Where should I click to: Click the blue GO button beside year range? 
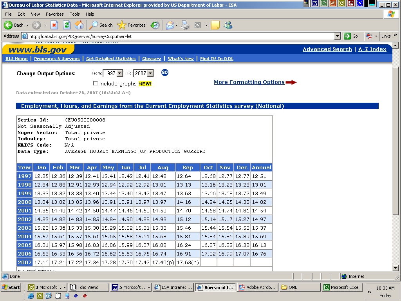165,73
